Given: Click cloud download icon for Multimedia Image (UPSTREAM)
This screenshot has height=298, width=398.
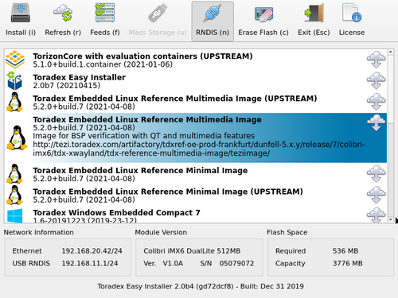Looking at the screenshot, I should tap(377, 102).
